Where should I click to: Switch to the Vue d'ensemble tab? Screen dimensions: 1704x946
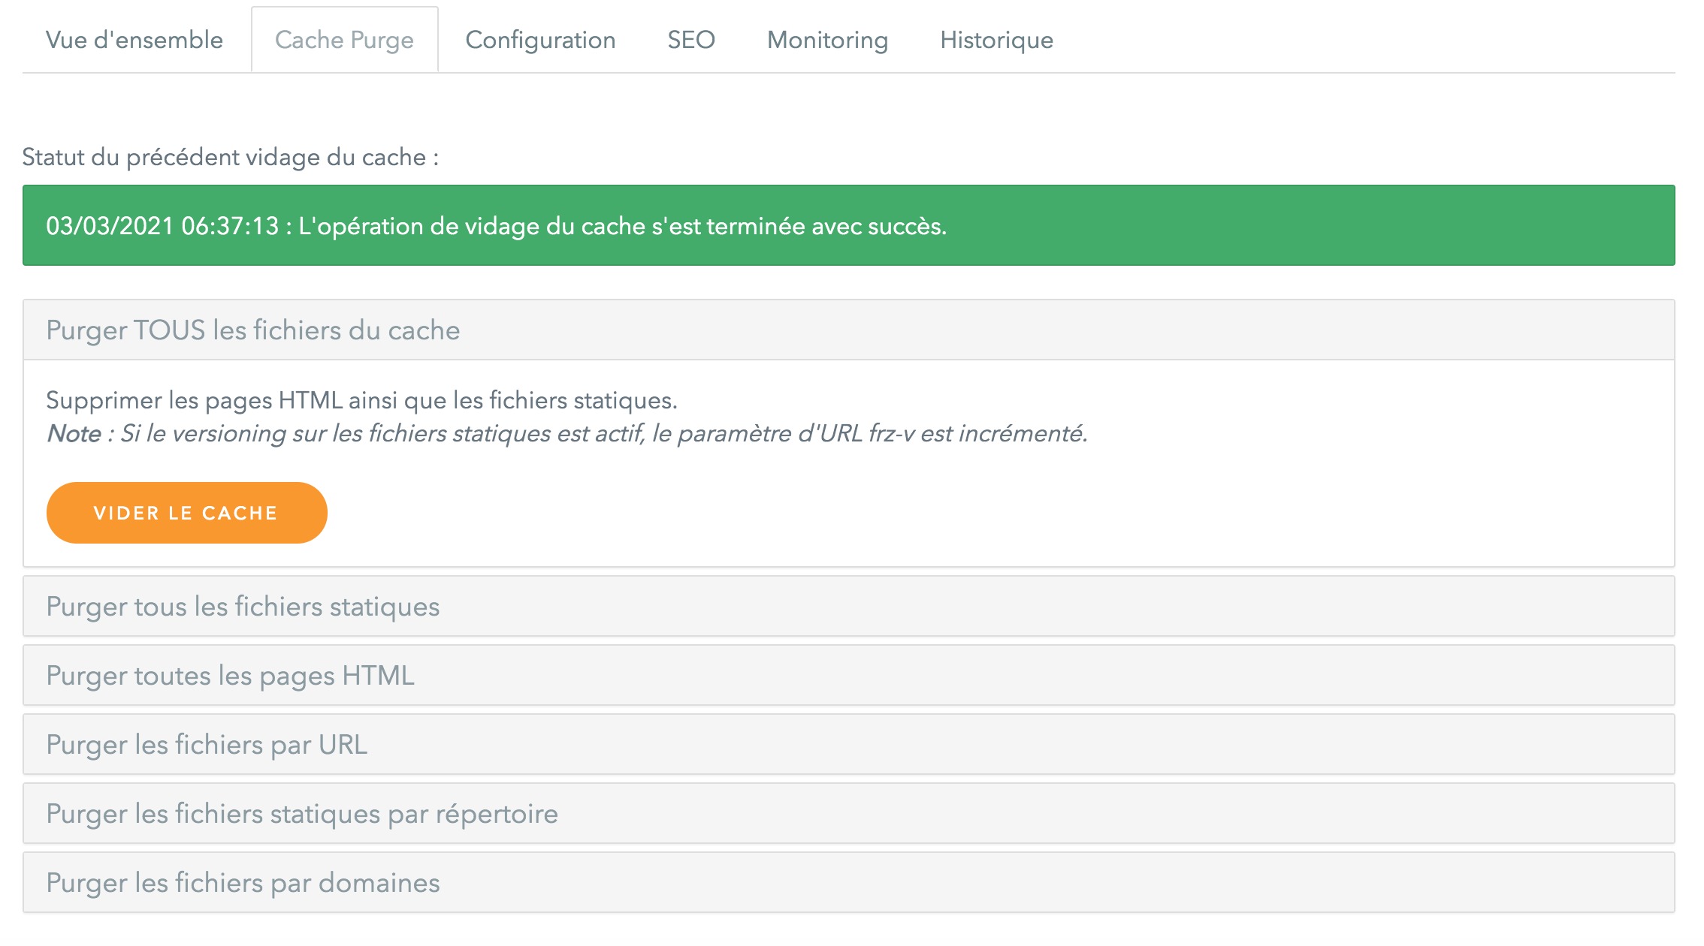(x=134, y=41)
